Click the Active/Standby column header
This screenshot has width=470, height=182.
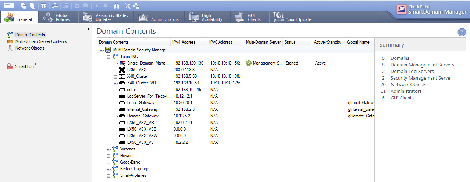[x=328, y=42]
